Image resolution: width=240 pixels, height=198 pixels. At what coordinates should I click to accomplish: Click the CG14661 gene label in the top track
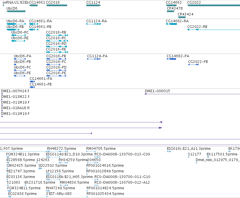37,3
